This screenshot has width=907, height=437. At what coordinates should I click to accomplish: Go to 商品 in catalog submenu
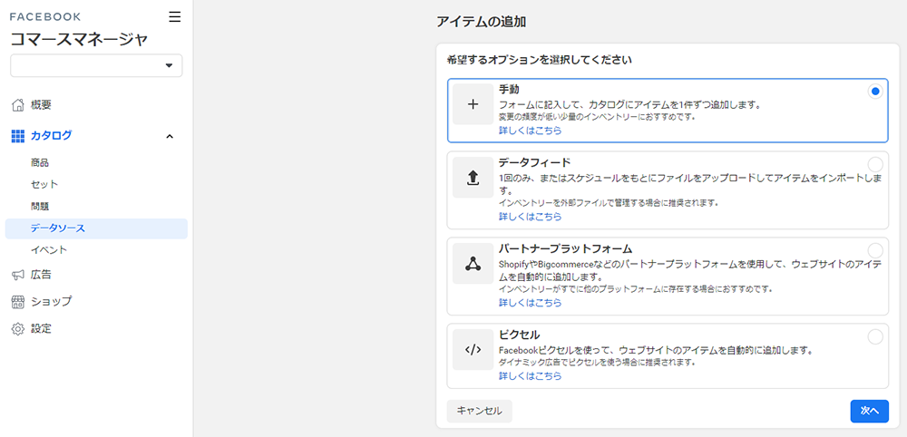(x=40, y=163)
